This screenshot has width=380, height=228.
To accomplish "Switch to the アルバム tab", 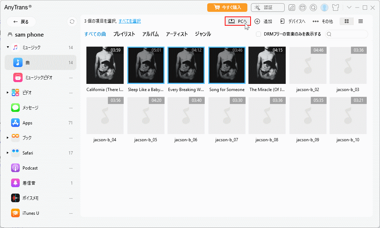I will (x=151, y=34).
